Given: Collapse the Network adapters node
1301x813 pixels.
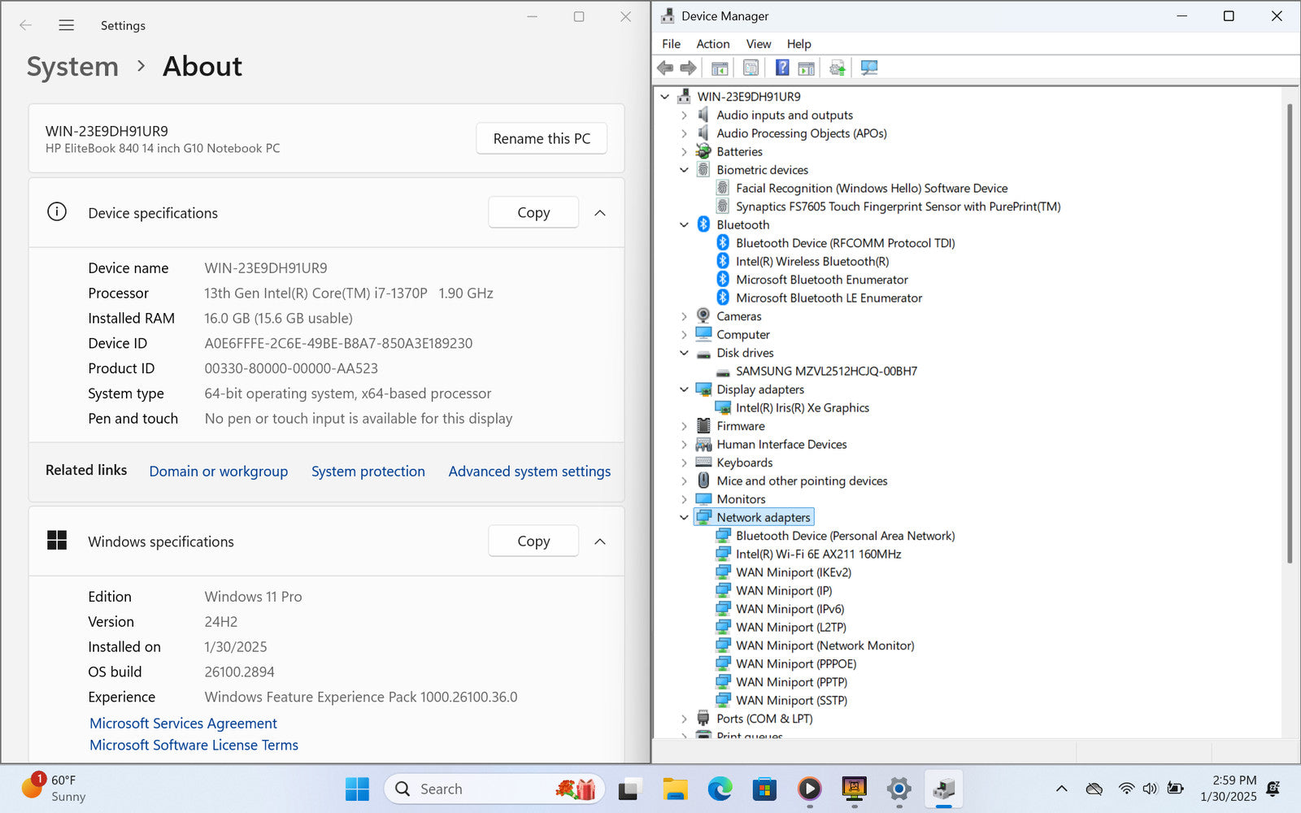Looking at the screenshot, I should coord(684,518).
